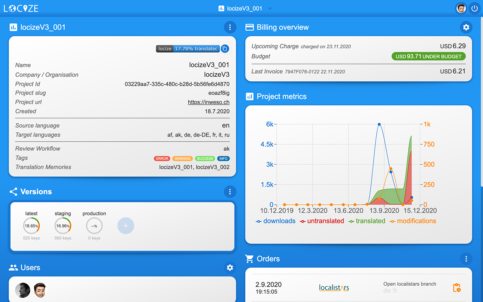The height and width of the screenshot is (302, 483).
Task: Expand the locizeV3_001 project dropdown
Action: (x=270, y=8)
